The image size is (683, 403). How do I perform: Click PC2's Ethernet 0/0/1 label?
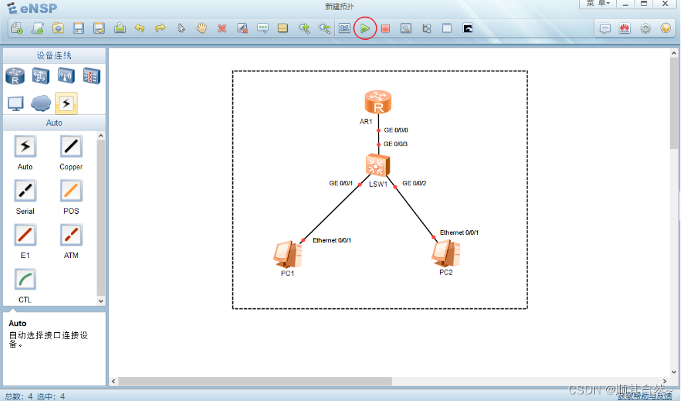tap(459, 233)
